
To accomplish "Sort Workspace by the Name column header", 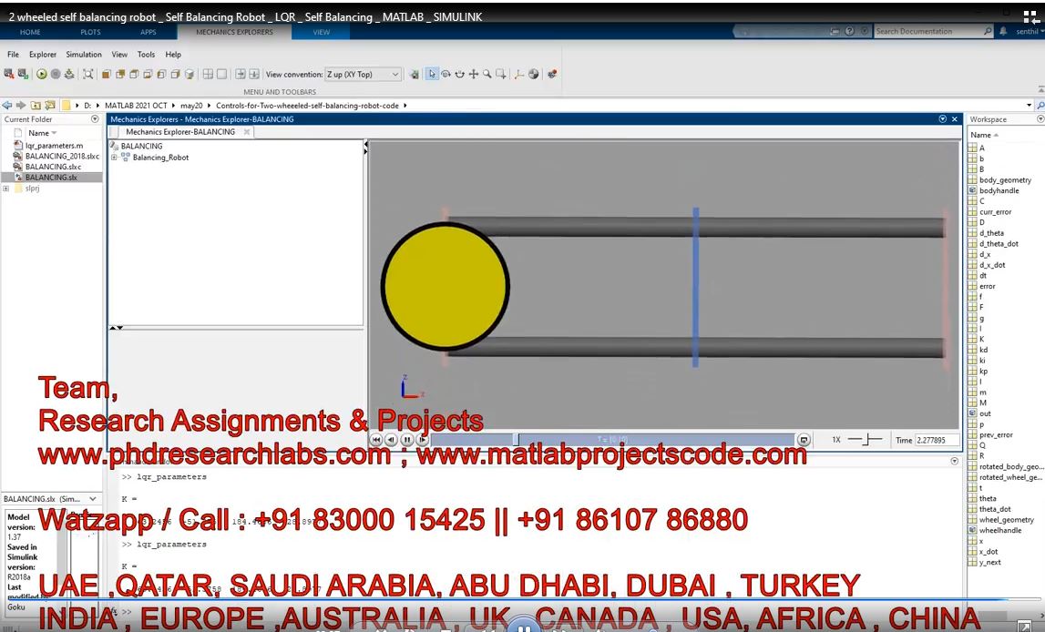I will click(980, 135).
